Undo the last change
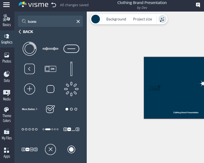 click(x=54, y=5)
